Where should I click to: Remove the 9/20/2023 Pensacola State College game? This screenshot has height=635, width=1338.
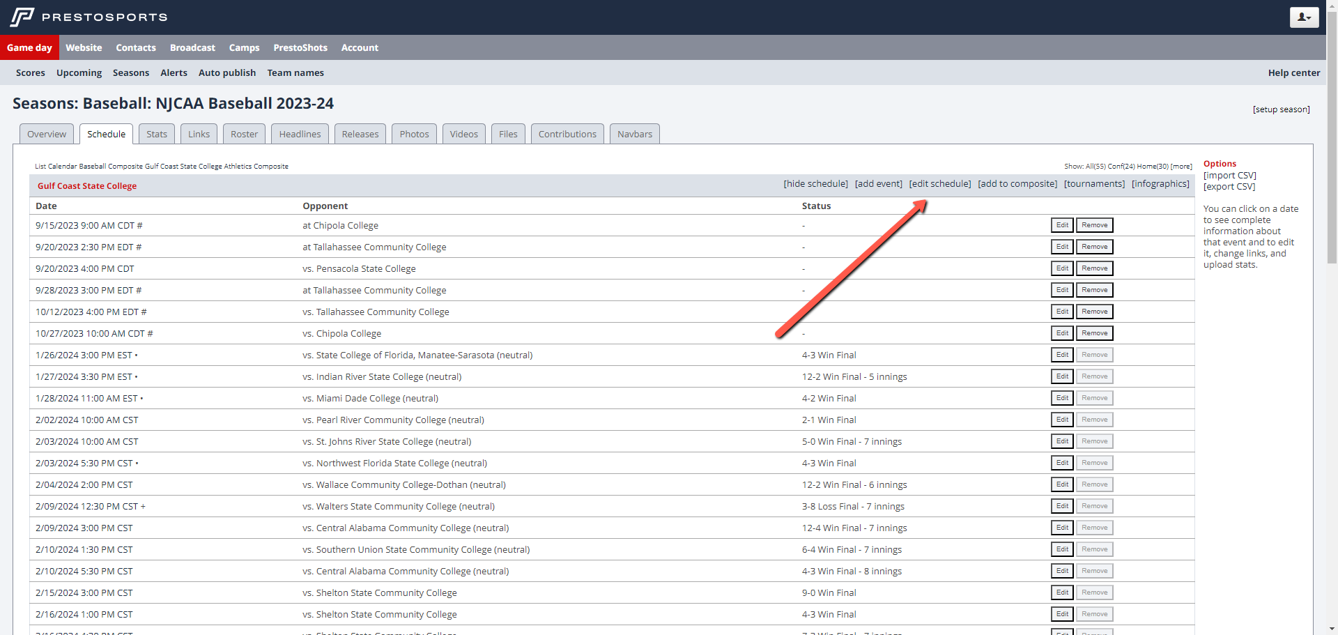tap(1094, 268)
